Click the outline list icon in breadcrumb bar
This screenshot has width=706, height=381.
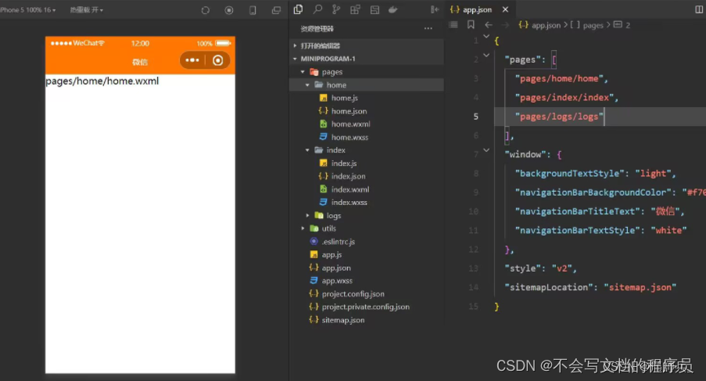[453, 25]
